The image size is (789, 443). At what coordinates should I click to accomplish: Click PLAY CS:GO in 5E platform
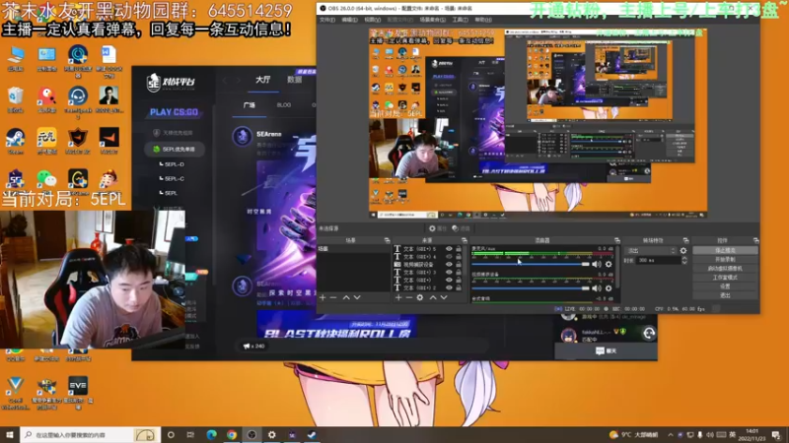pos(174,112)
